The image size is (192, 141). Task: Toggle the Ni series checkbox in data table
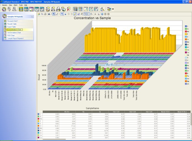click(38, 131)
